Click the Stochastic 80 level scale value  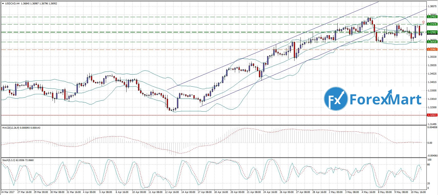[429, 165]
